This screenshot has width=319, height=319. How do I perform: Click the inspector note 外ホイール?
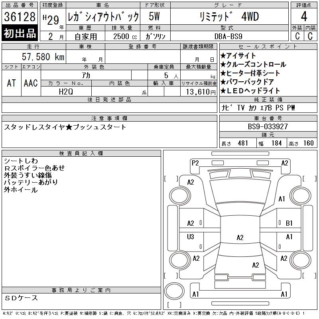click(x=21, y=190)
